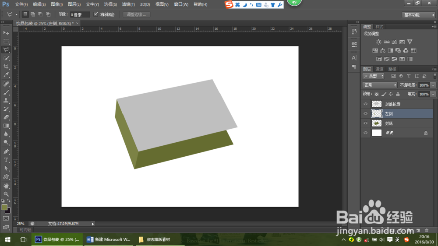438x246 pixels.
Task: Click the 羽化 feather input field
Action: (80, 14)
